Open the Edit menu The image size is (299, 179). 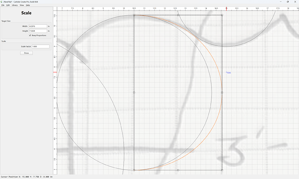click(x=8, y=5)
